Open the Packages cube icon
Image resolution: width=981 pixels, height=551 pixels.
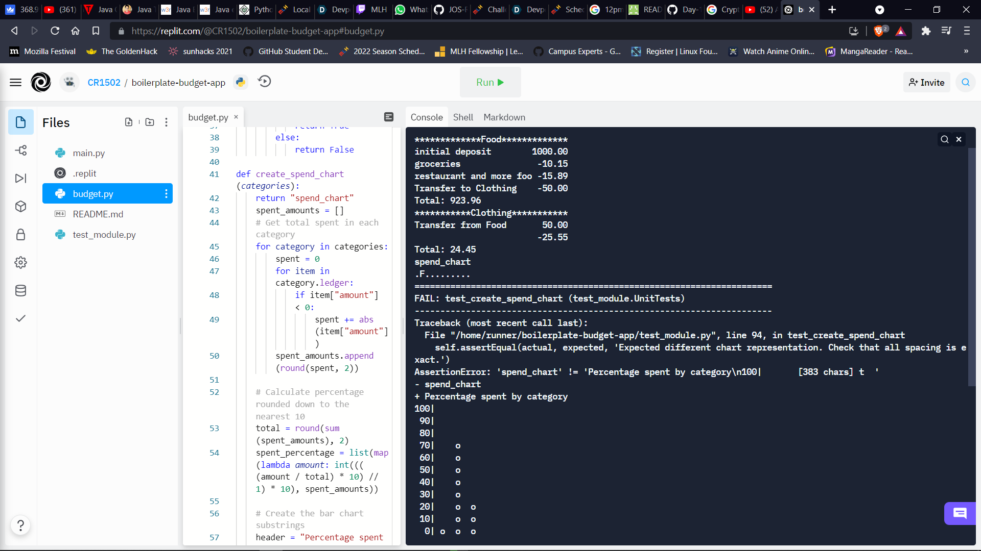(21, 207)
